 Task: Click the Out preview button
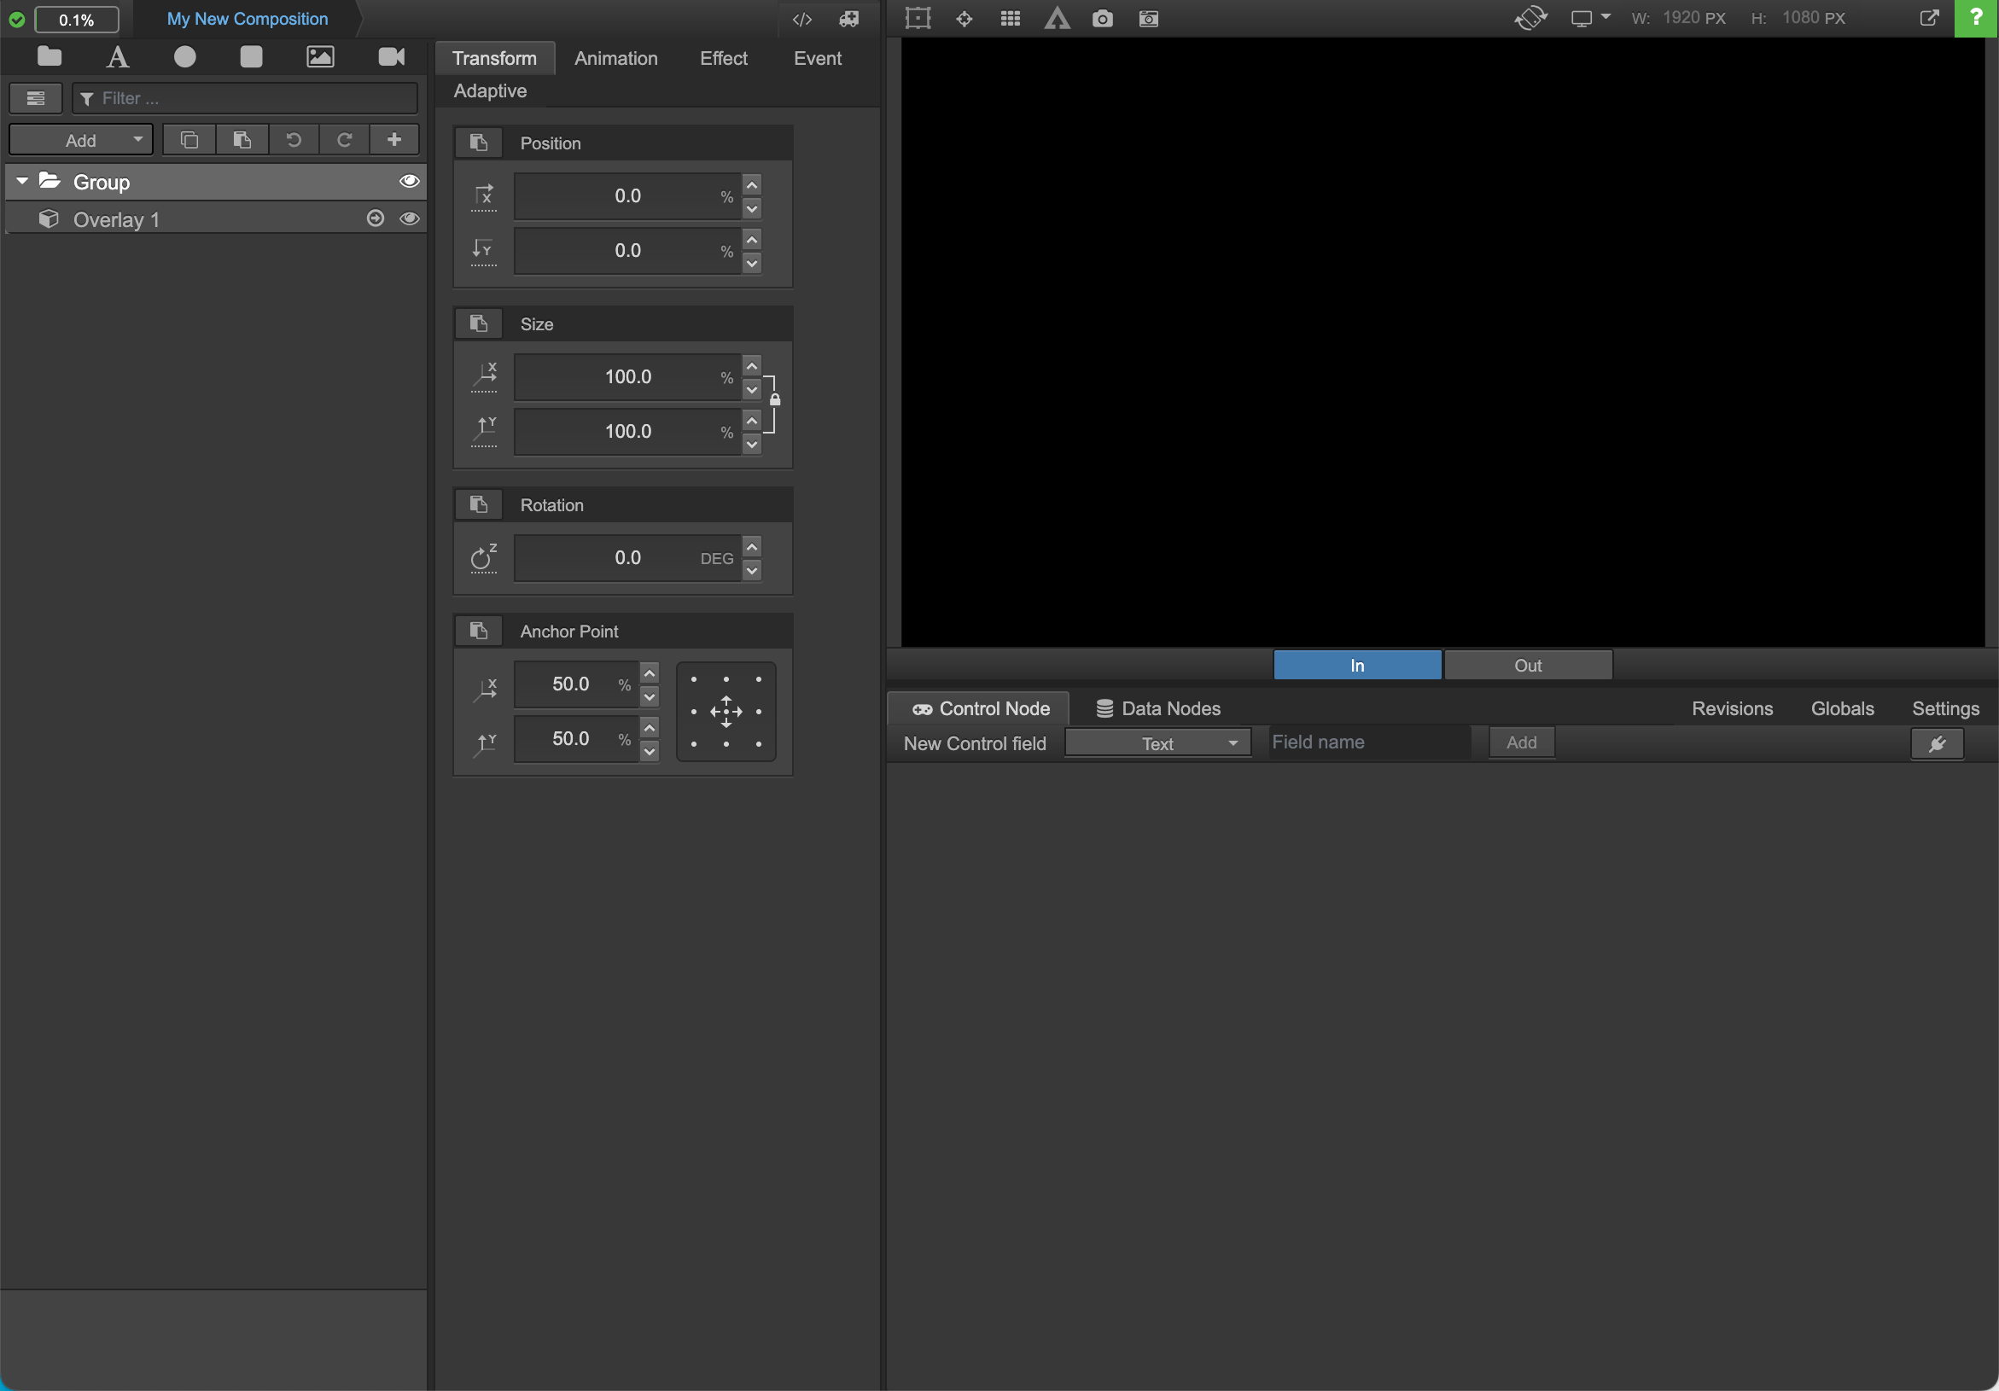(1528, 665)
